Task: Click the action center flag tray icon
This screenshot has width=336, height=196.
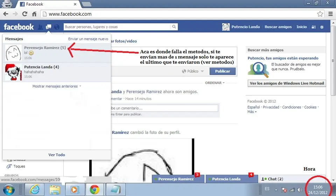Action: click(284, 190)
